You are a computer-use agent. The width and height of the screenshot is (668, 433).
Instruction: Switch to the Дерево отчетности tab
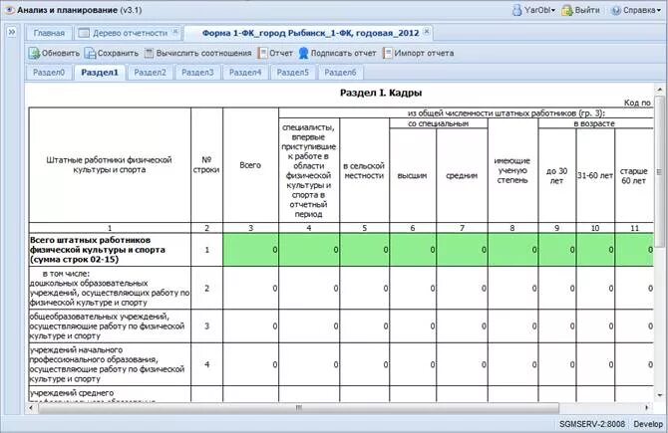128,33
